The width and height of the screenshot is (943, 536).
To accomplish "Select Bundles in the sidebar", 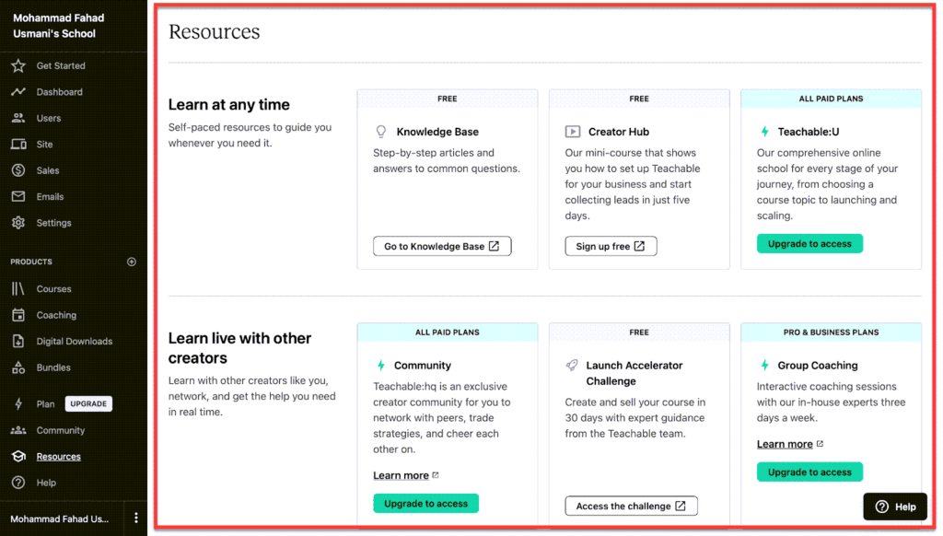I will [x=52, y=367].
